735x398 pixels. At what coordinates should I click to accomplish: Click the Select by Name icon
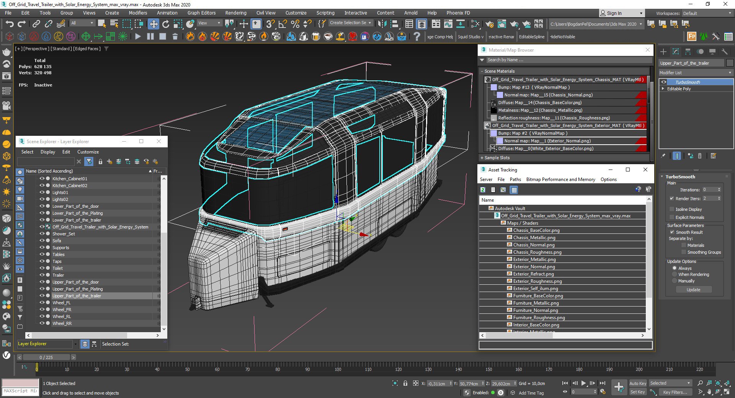point(114,24)
